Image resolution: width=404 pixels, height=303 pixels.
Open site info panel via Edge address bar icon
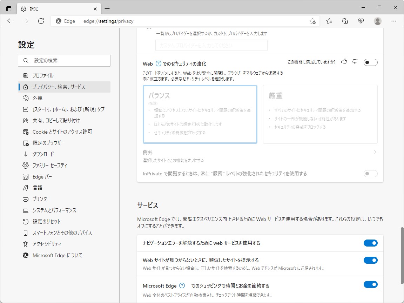58,21
